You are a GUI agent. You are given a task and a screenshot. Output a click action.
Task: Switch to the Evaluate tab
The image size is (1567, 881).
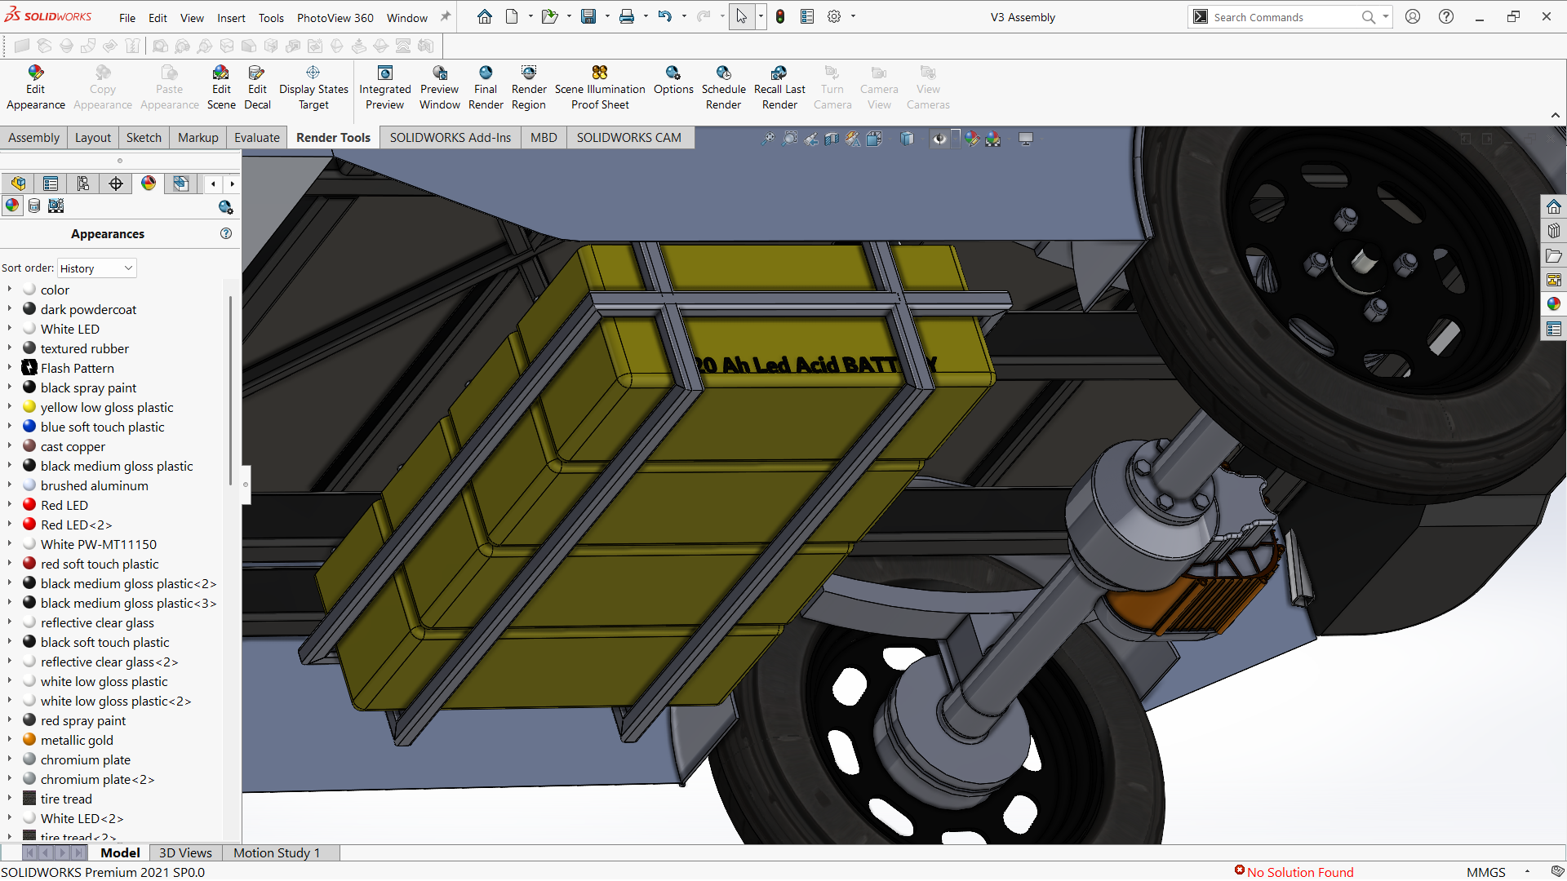256,138
